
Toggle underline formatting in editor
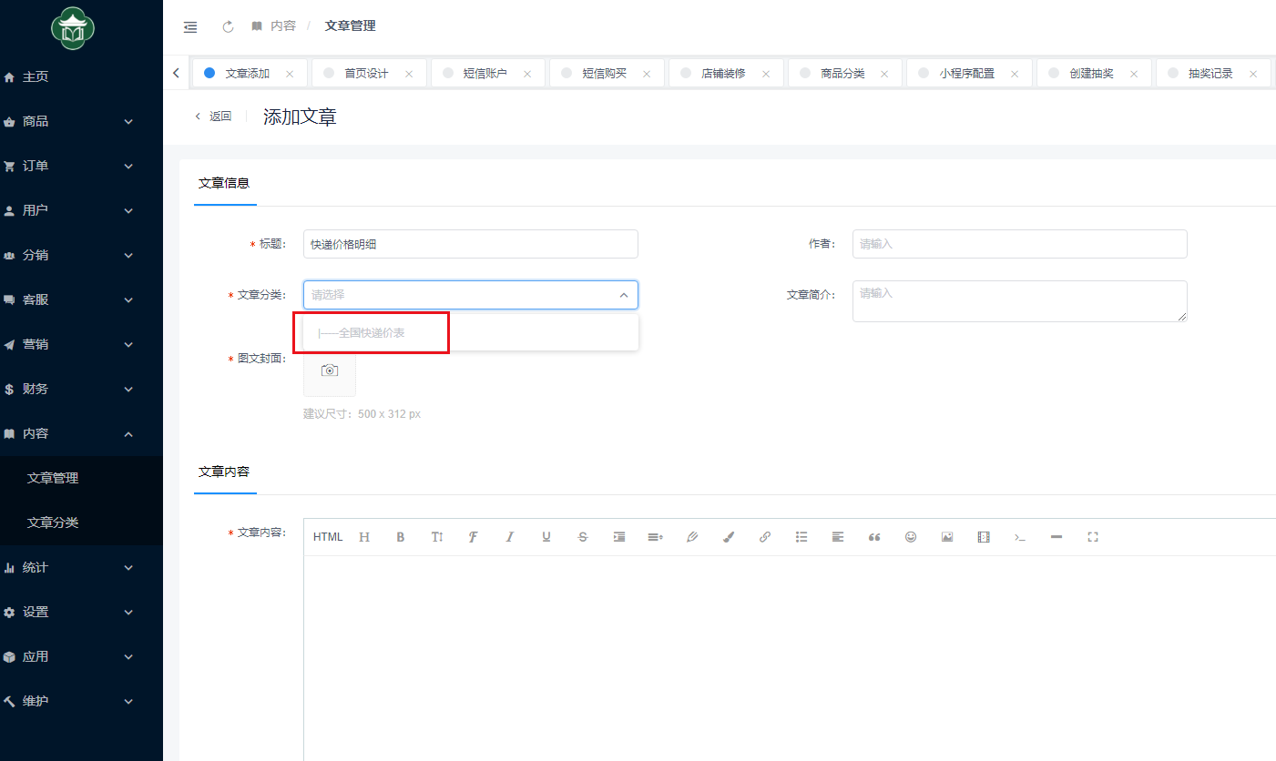(x=546, y=537)
